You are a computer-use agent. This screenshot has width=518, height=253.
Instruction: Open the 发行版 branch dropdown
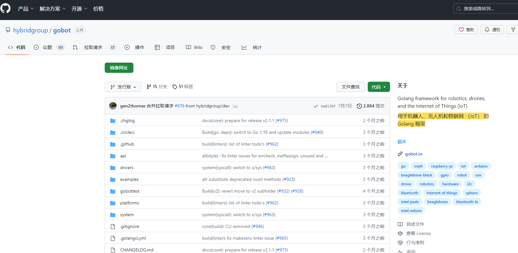tap(123, 87)
